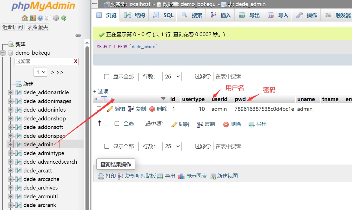Screen dimensions: 352x210
Task: Reload navigation panel with green refresh icon
Action: tap(64, 18)
